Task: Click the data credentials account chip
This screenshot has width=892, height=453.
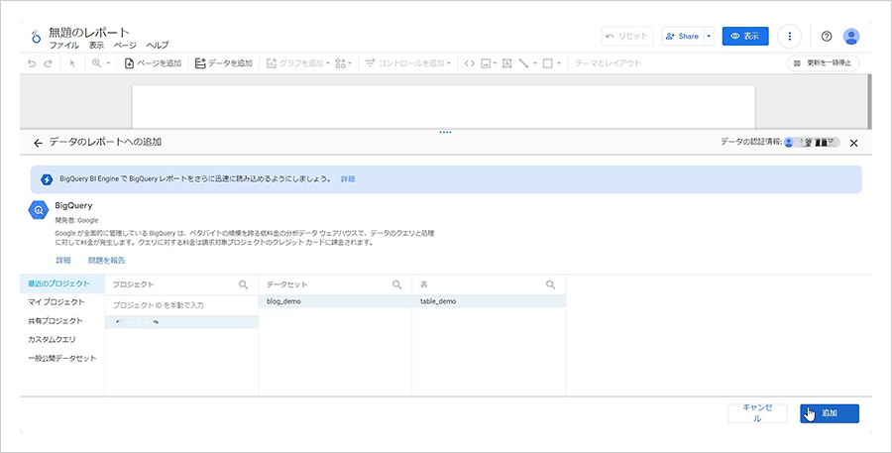Action: click(x=812, y=143)
